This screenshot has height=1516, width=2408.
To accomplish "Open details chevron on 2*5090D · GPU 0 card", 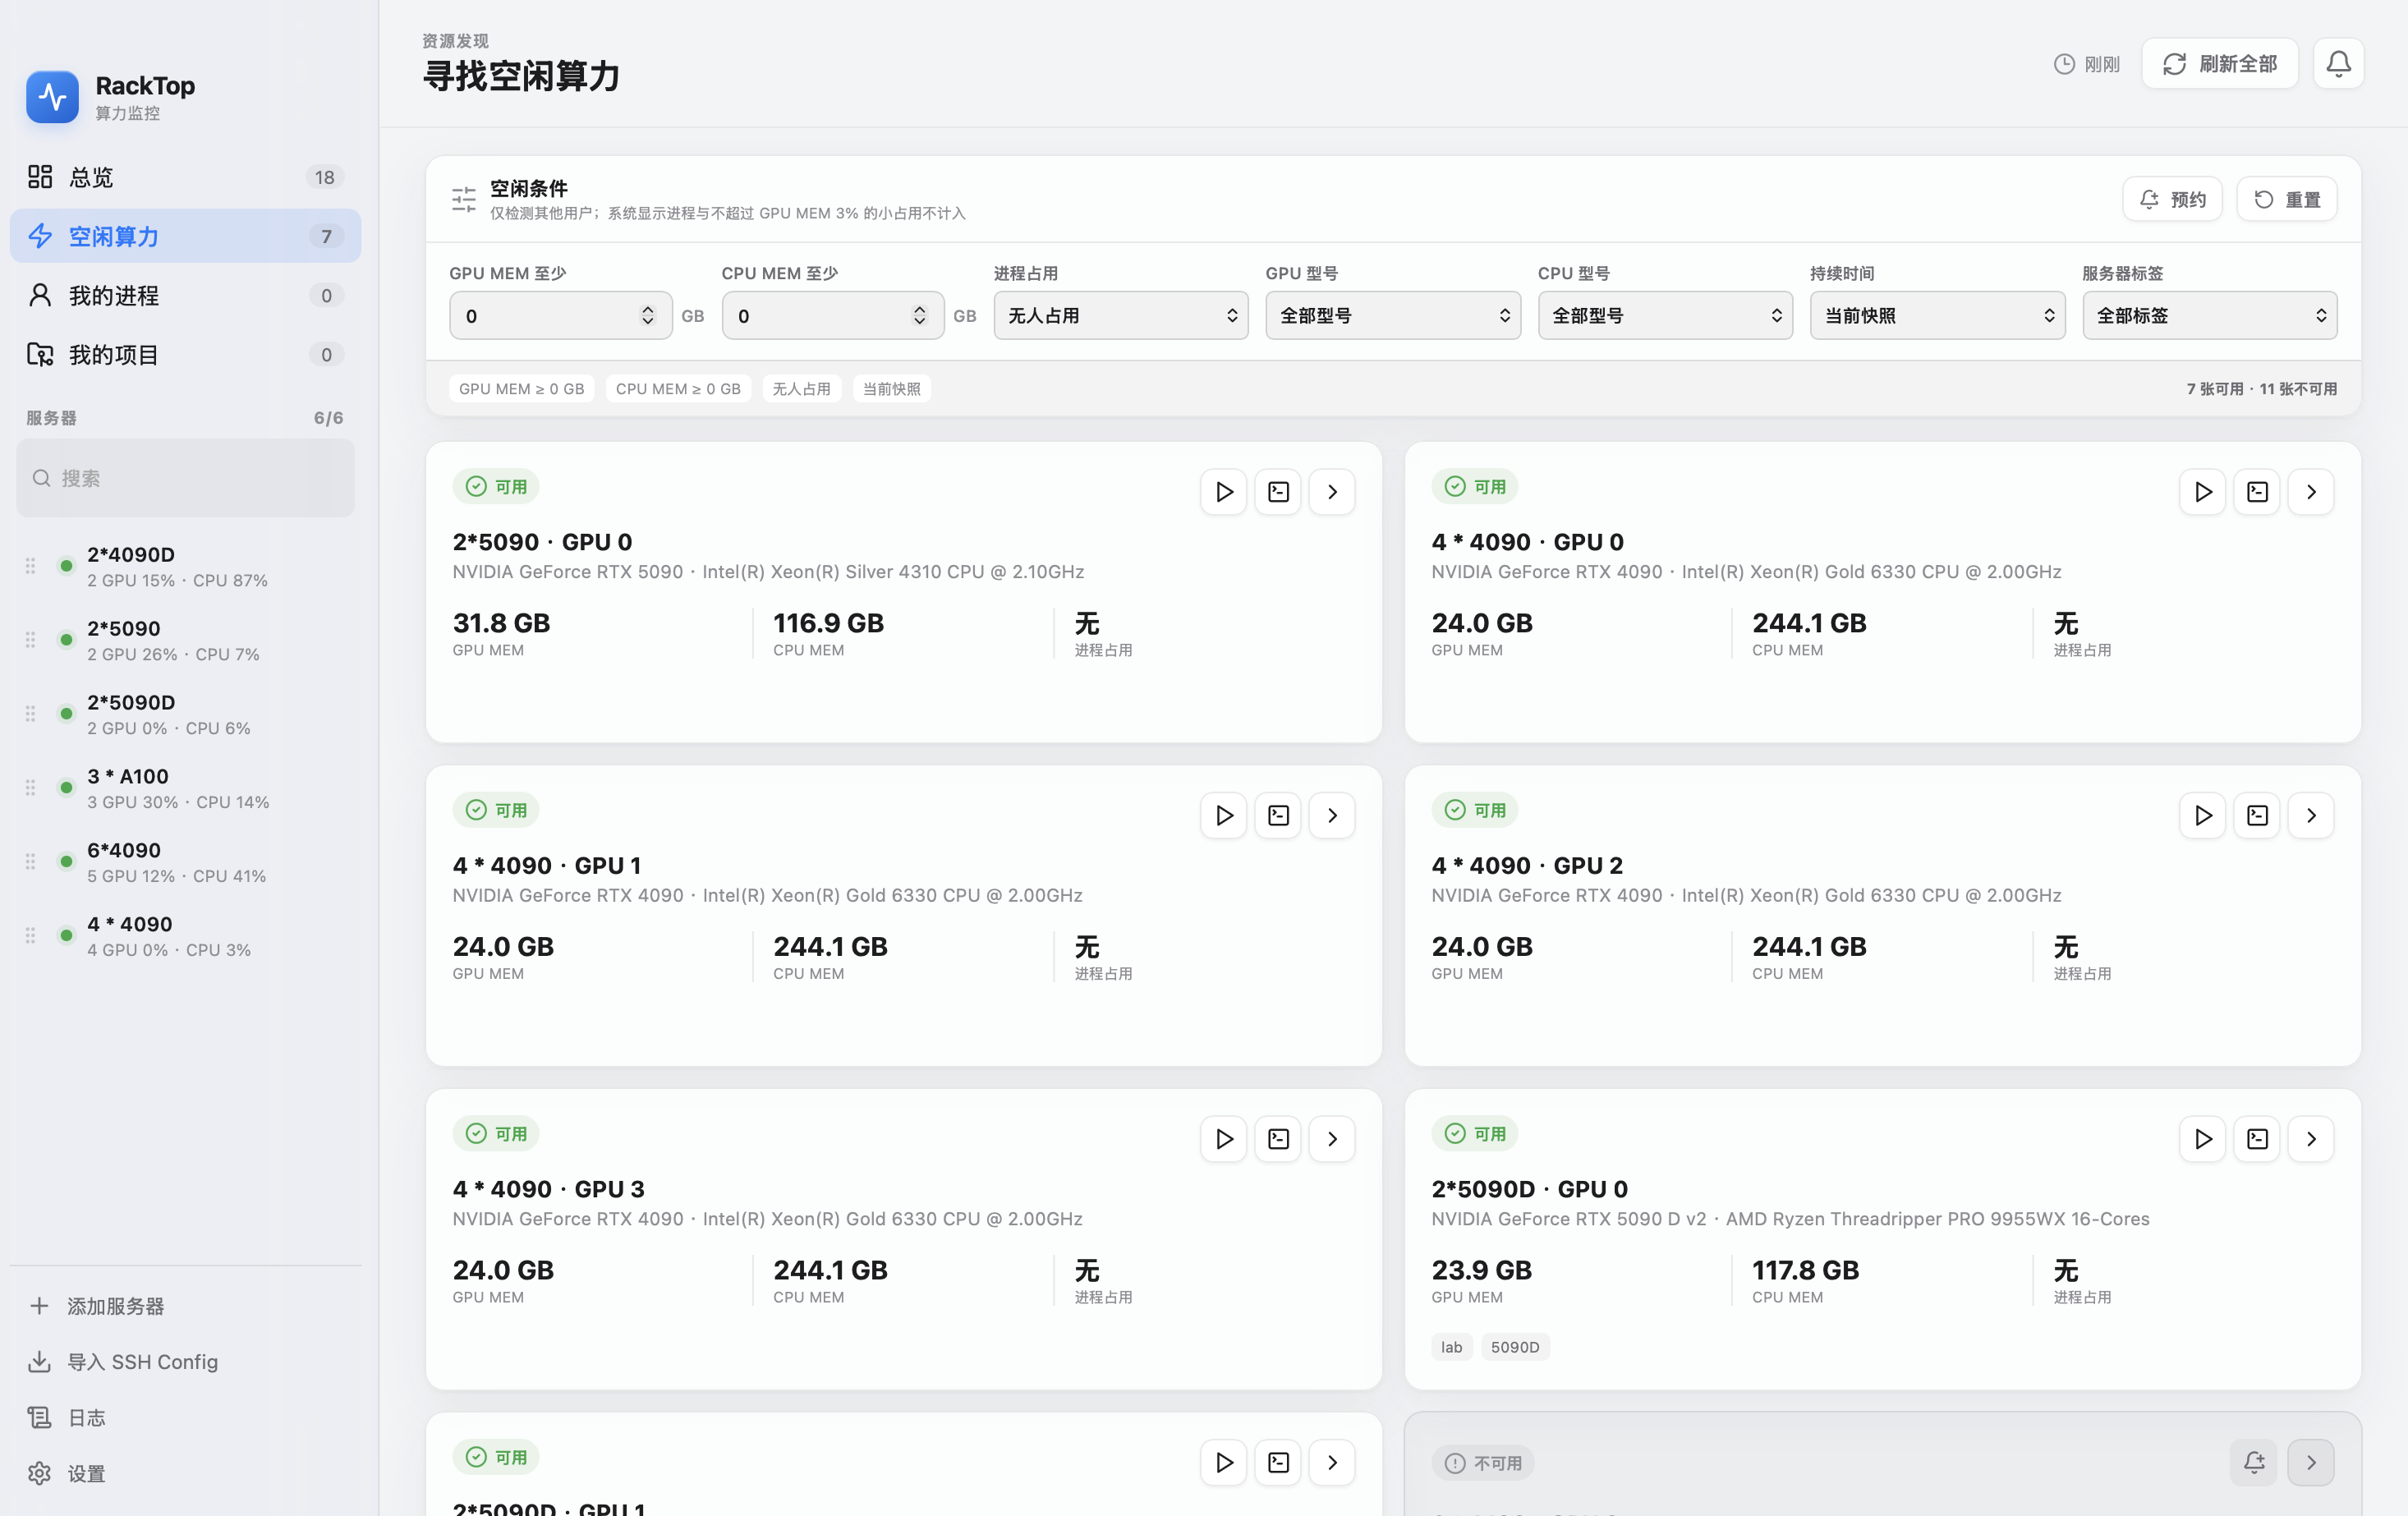I will tap(2311, 1139).
